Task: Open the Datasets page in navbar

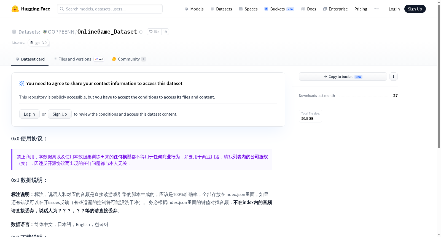Action: (221, 9)
